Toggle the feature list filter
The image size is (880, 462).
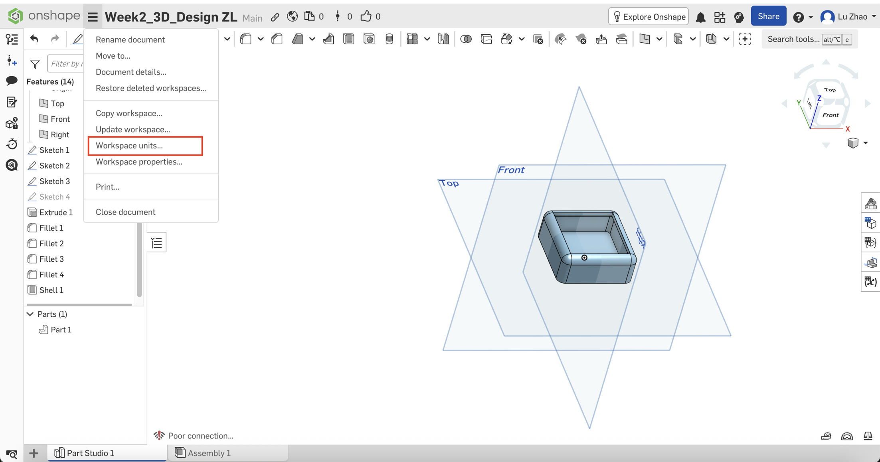pyautogui.click(x=35, y=63)
